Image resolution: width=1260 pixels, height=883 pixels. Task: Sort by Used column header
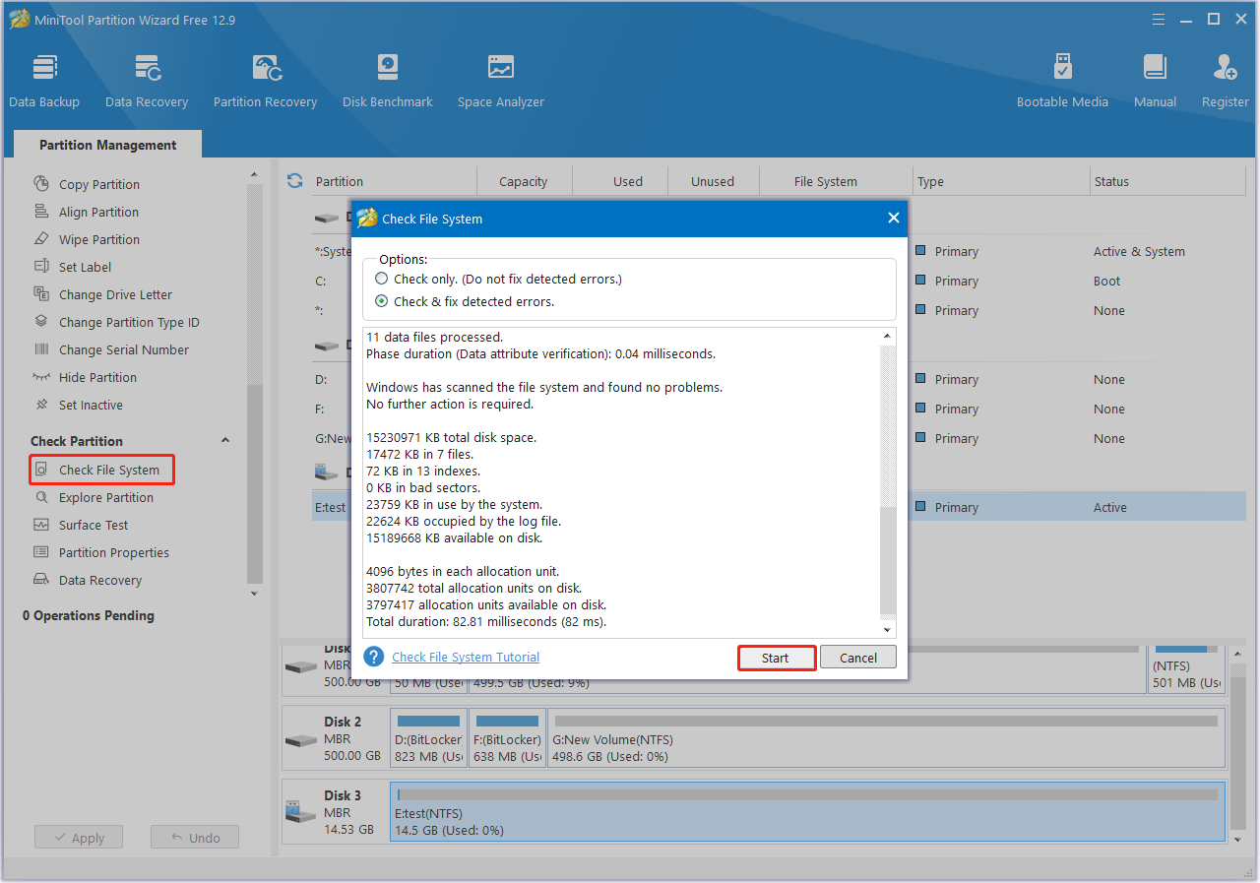pyautogui.click(x=628, y=181)
